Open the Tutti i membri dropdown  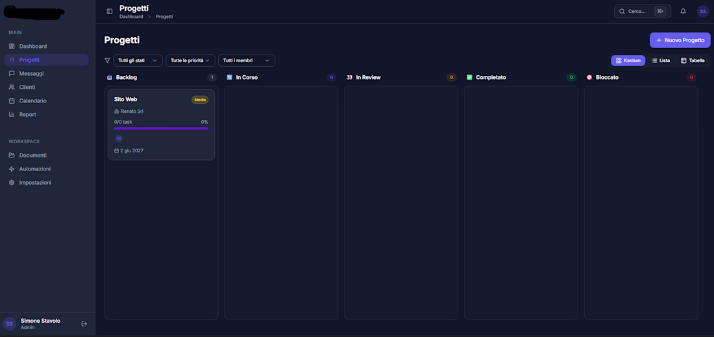point(246,60)
